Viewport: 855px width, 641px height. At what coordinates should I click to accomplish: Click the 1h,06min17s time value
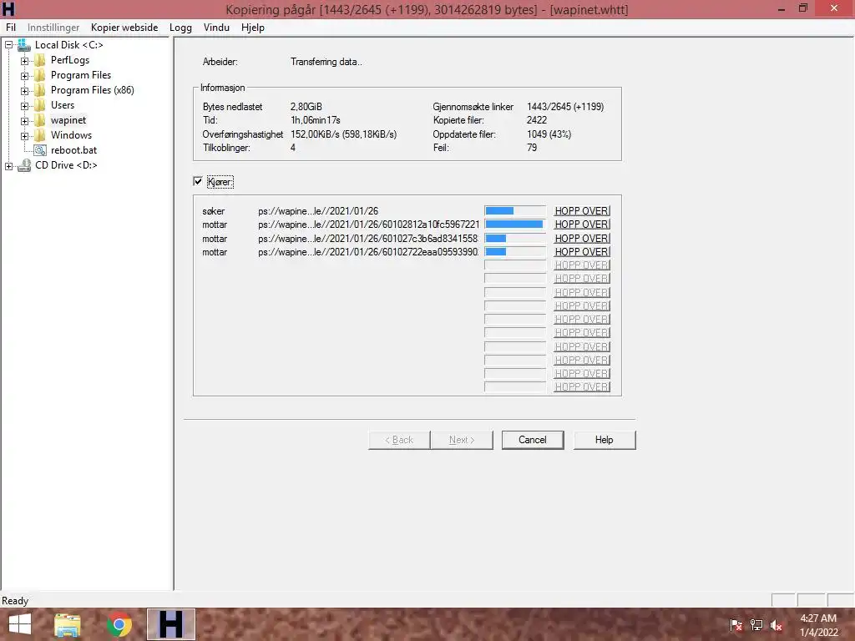[x=316, y=120]
